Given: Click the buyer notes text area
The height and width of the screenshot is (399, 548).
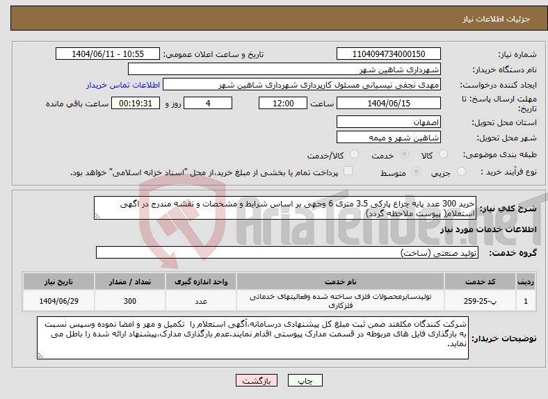Looking at the screenshot, I should pyautogui.click(x=252, y=338).
